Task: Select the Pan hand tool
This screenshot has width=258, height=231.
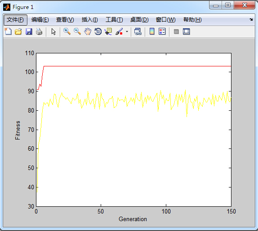Action: click(x=88, y=31)
